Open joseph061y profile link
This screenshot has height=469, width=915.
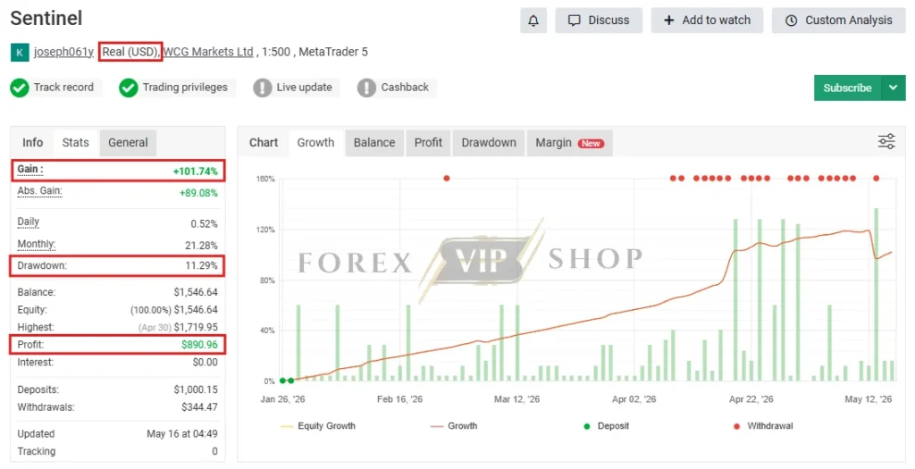click(63, 52)
